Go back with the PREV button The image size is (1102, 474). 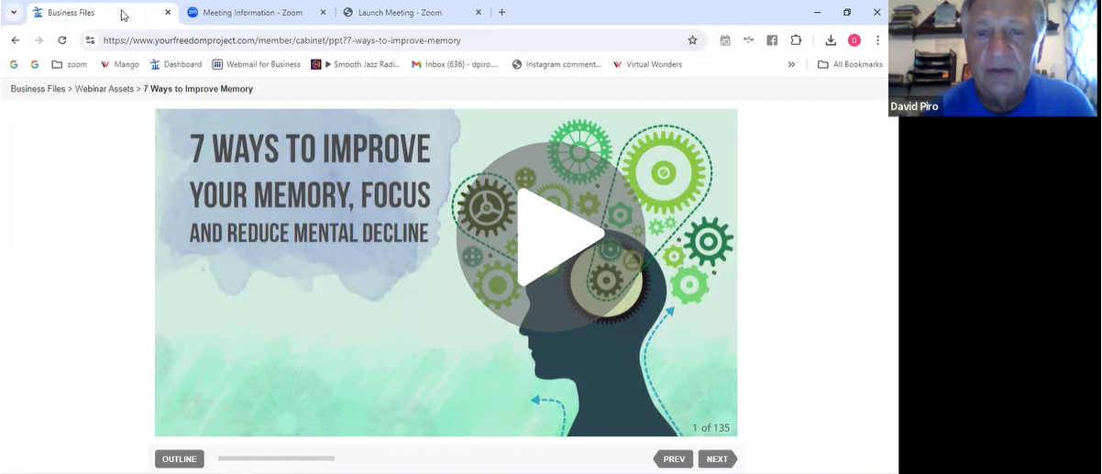[673, 459]
